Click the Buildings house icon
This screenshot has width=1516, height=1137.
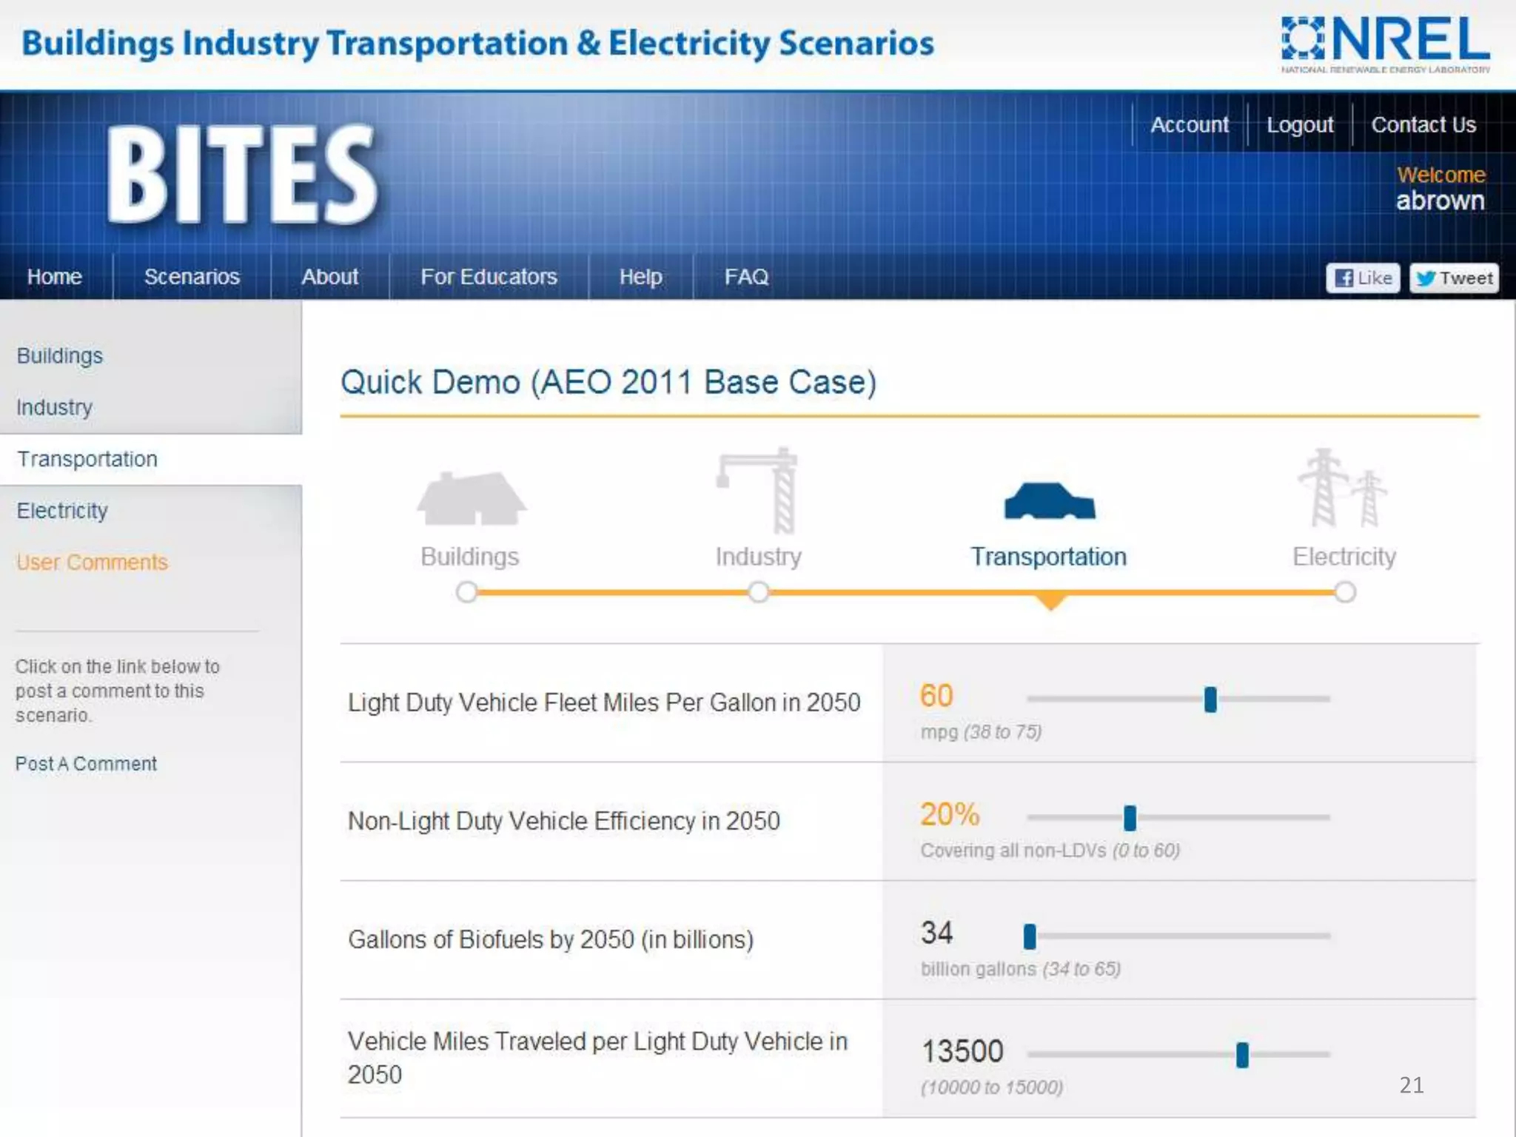(472, 499)
